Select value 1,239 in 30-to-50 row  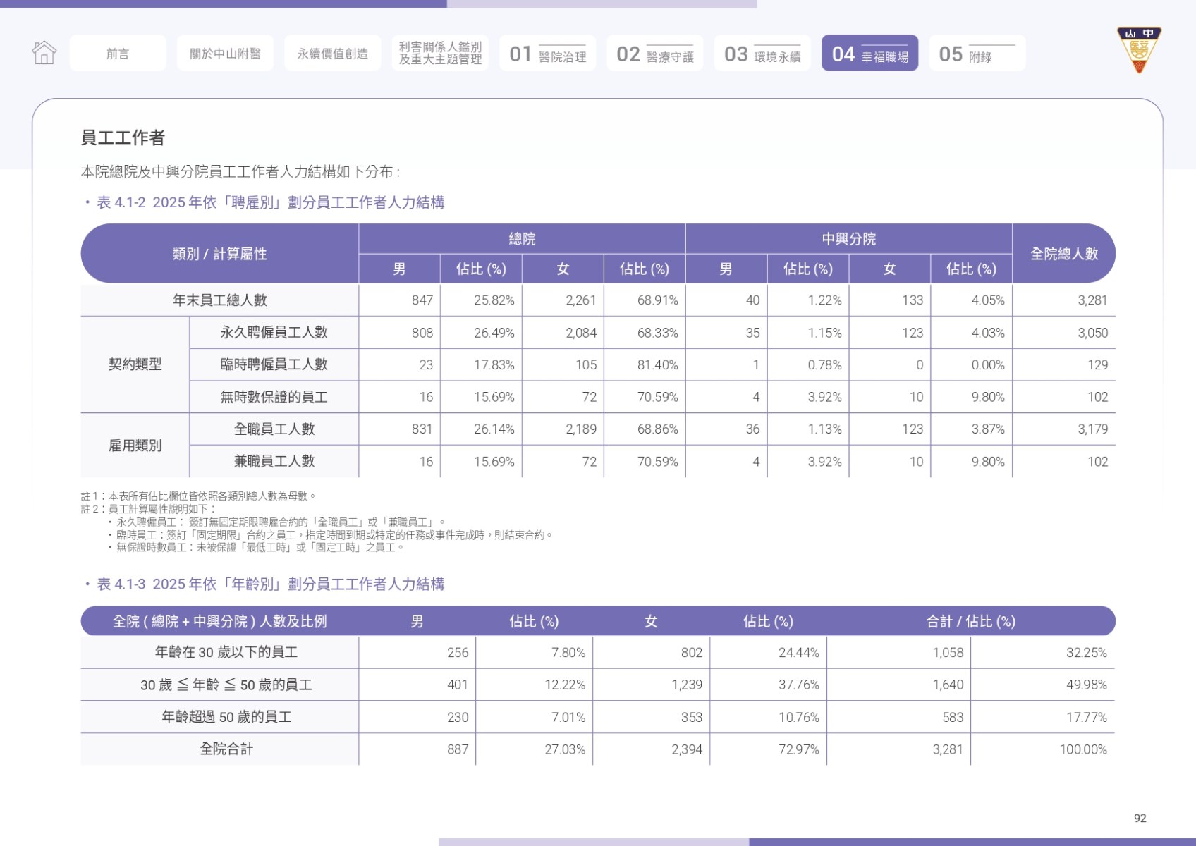tap(687, 685)
